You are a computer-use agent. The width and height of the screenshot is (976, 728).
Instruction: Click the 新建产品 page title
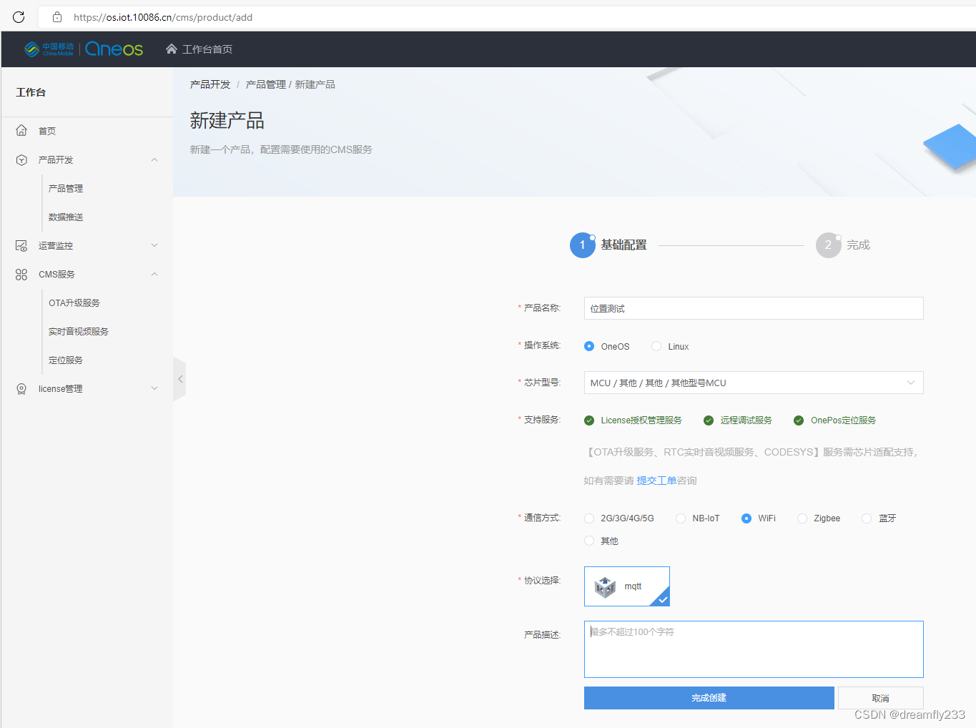pos(227,121)
